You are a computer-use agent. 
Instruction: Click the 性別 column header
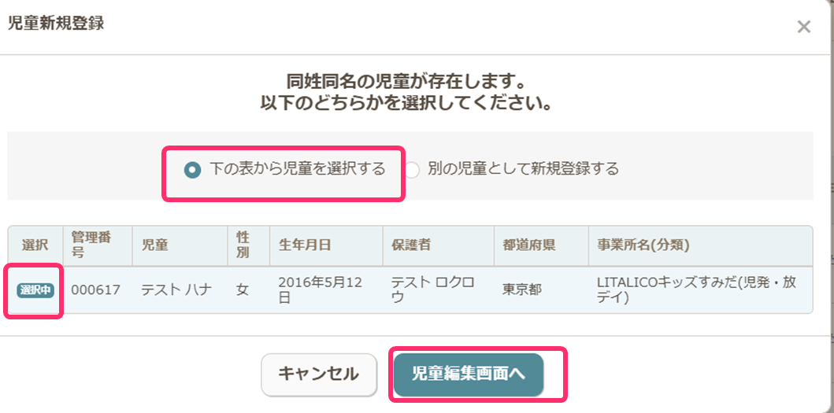243,245
